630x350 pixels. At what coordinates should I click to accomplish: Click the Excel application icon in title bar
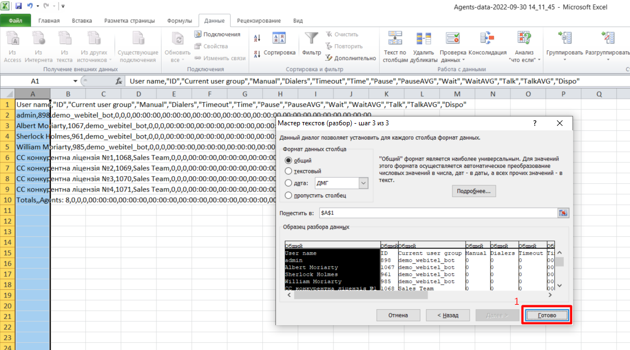tap(5, 6)
